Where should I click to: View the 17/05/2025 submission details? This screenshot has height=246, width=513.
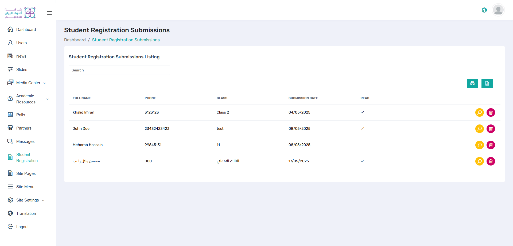click(480, 161)
